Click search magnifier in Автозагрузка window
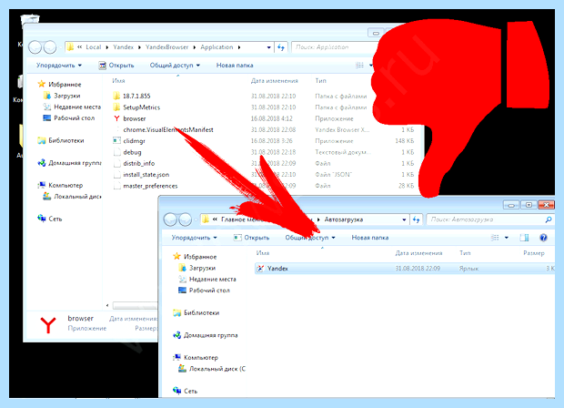This screenshot has width=564, height=408. click(x=549, y=219)
